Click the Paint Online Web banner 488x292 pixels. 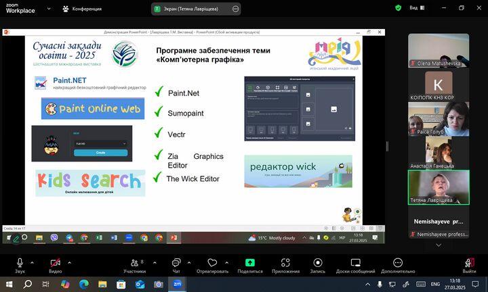click(x=93, y=109)
